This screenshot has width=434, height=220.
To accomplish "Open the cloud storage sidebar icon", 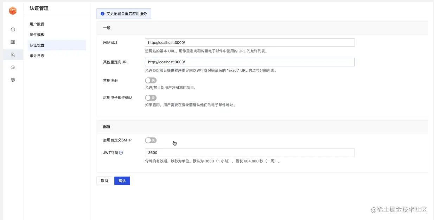I will pyautogui.click(x=13, y=67).
